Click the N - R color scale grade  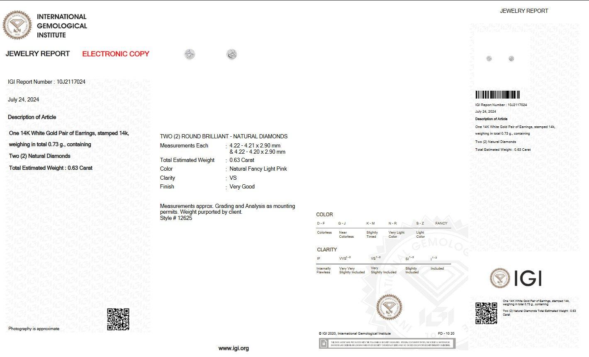392,223
